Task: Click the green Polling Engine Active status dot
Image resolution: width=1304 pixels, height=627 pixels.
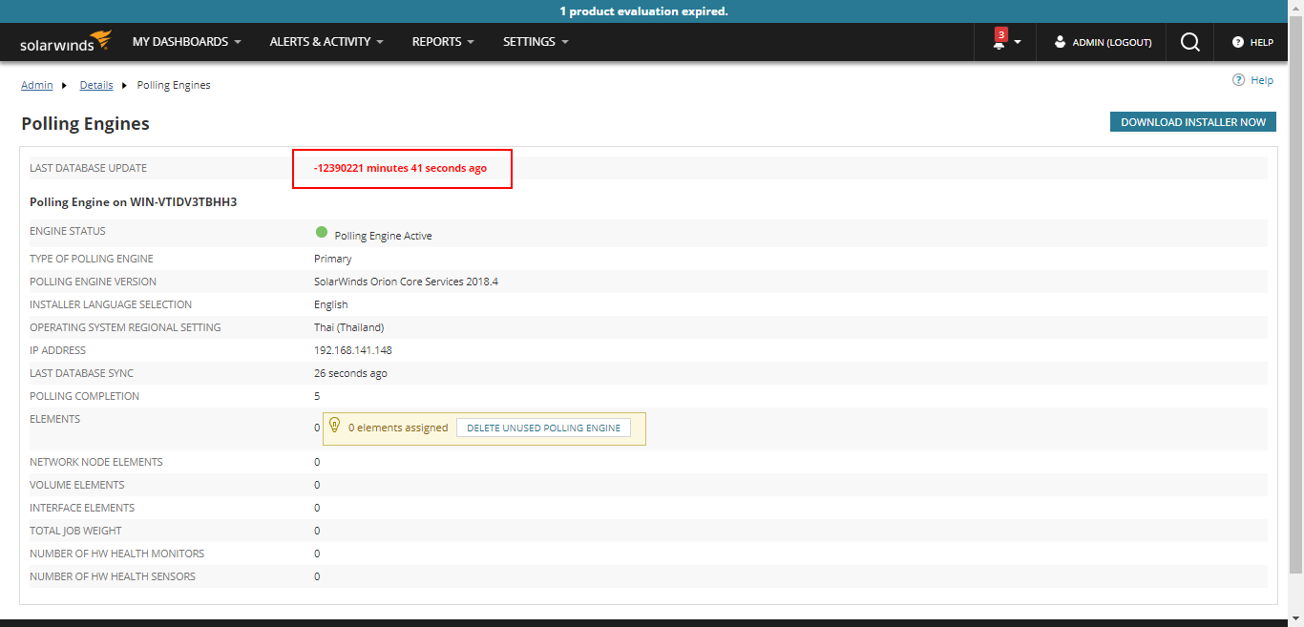Action: click(322, 232)
